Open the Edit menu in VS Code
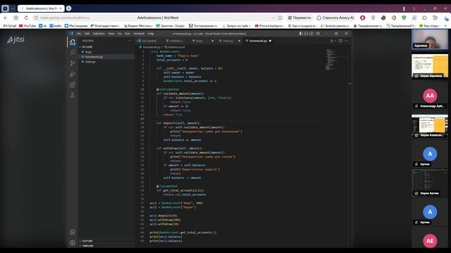This screenshot has width=451, height=253. [x=87, y=34]
